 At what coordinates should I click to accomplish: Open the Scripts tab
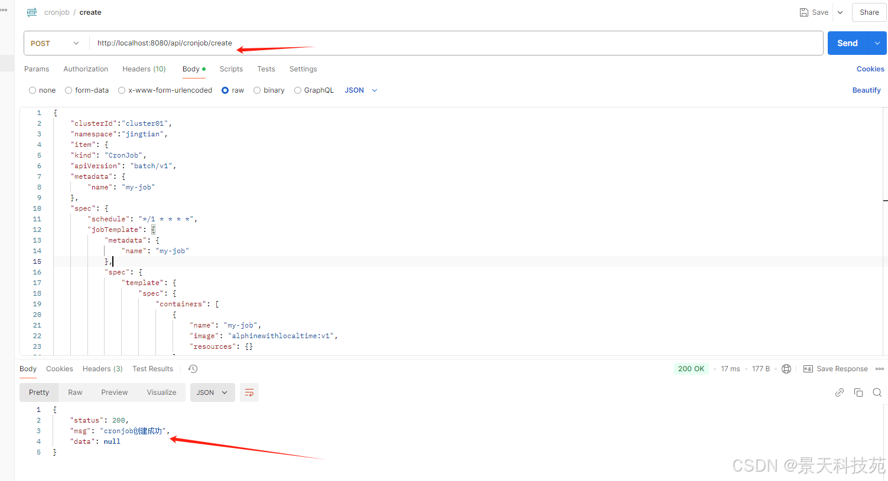(x=231, y=69)
